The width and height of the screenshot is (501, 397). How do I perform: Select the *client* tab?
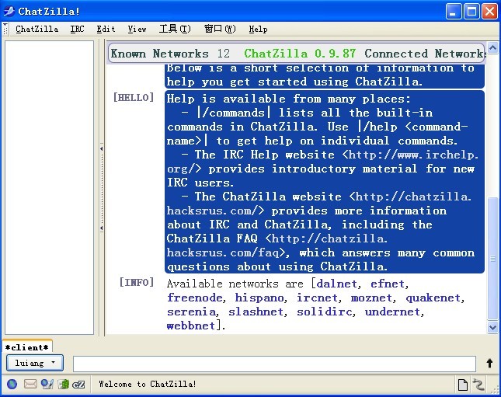(x=27, y=347)
